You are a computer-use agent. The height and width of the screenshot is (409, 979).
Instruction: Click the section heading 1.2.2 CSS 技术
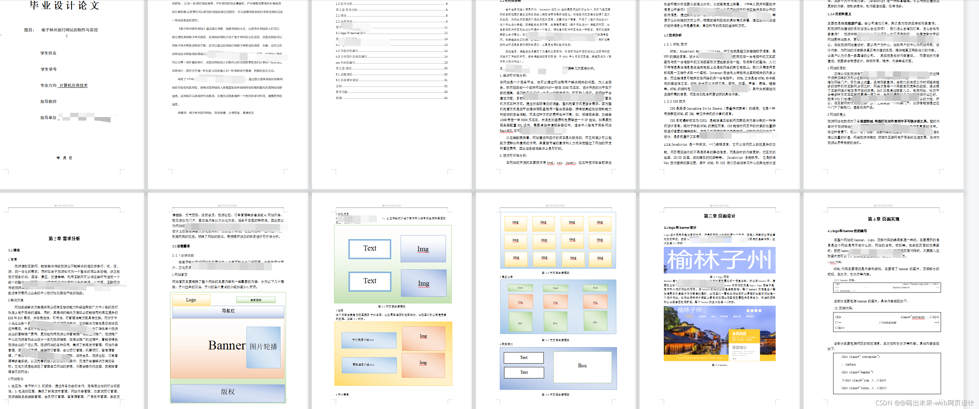click(x=675, y=102)
